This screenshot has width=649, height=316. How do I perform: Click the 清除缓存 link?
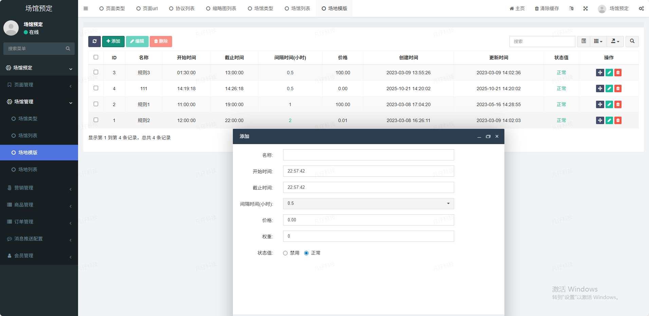(x=547, y=8)
